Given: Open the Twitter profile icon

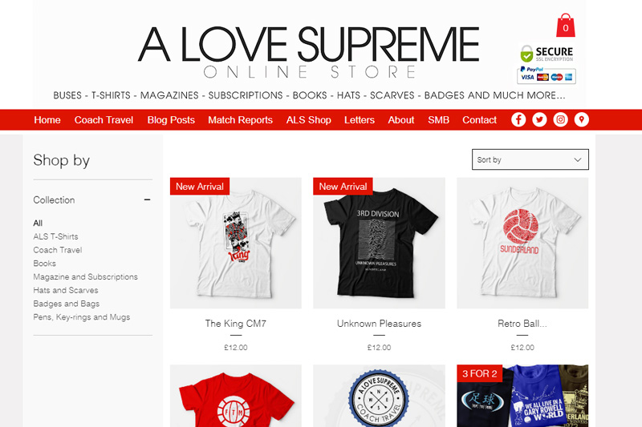Looking at the screenshot, I should 539,119.
